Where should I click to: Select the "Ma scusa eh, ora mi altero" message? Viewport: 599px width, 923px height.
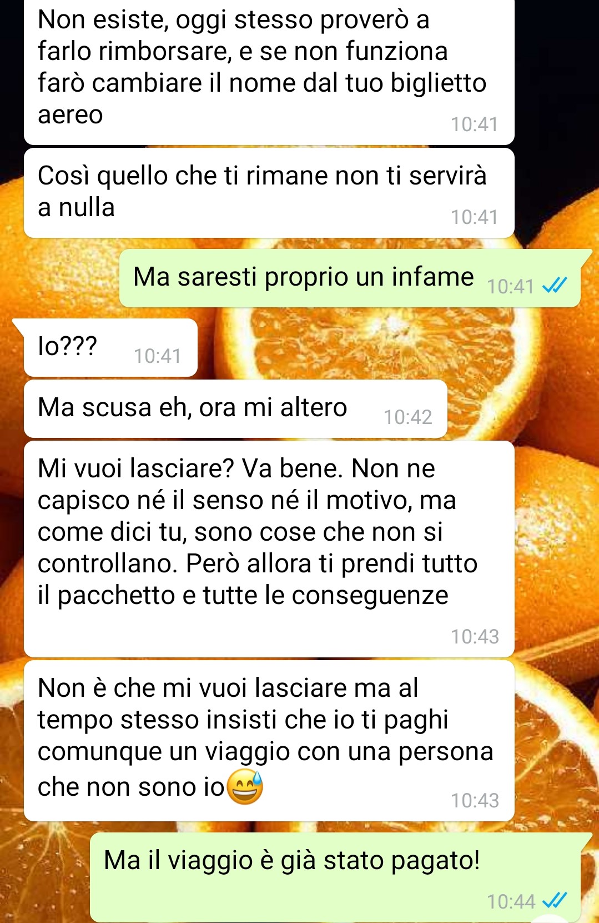point(235,409)
